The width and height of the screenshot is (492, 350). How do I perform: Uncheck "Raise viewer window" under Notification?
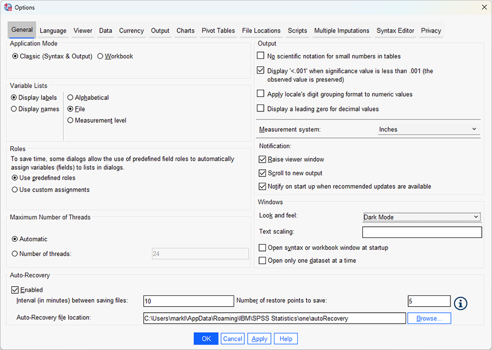point(262,159)
